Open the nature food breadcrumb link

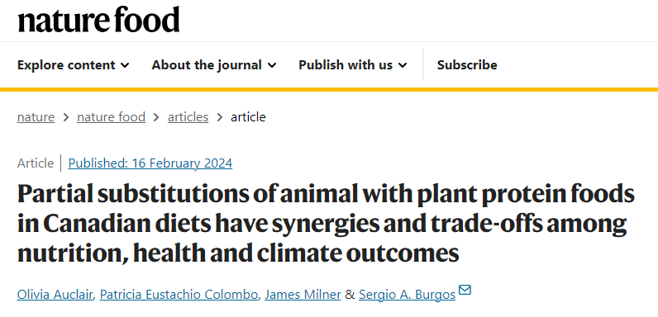[x=112, y=117]
